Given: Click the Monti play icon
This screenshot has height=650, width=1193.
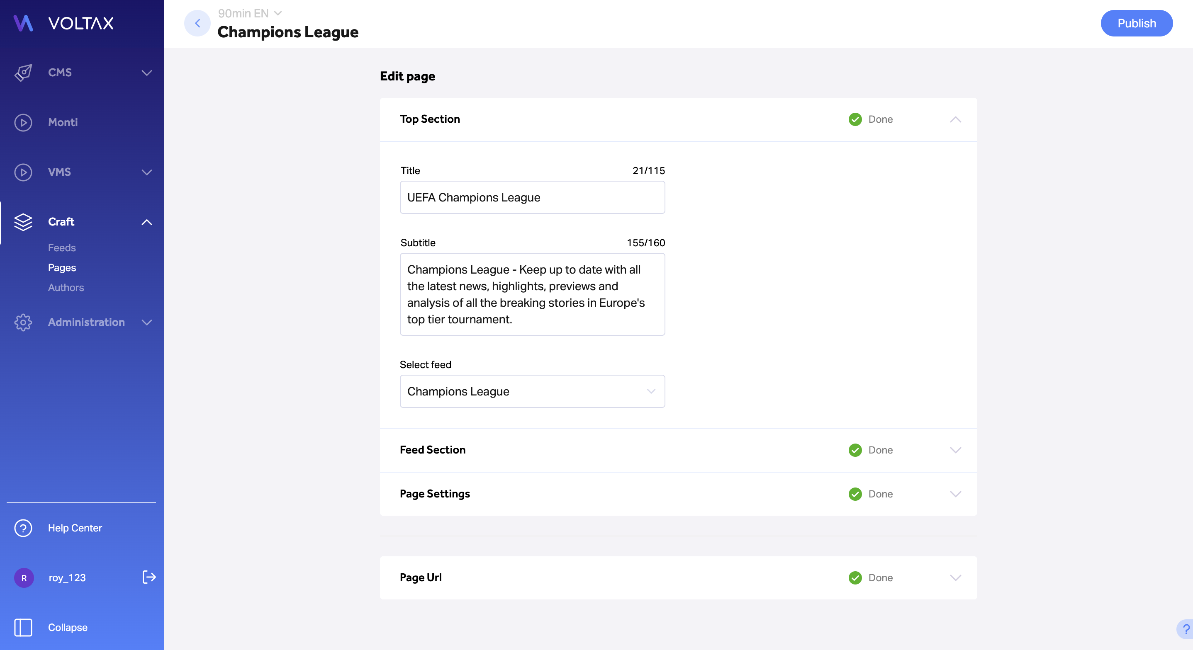Looking at the screenshot, I should click(x=23, y=123).
